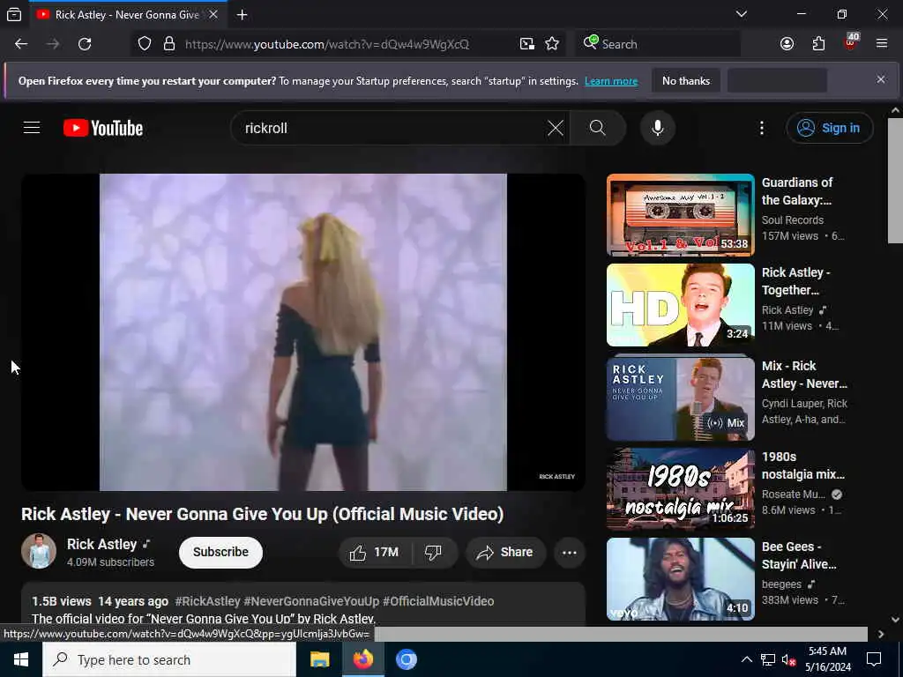The height and width of the screenshot is (677, 903).
Task: Click the YouTube search magnifier button
Action: pyautogui.click(x=598, y=128)
